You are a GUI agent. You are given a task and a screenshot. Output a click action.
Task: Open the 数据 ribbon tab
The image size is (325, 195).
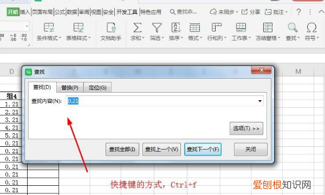(x=72, y=12)
